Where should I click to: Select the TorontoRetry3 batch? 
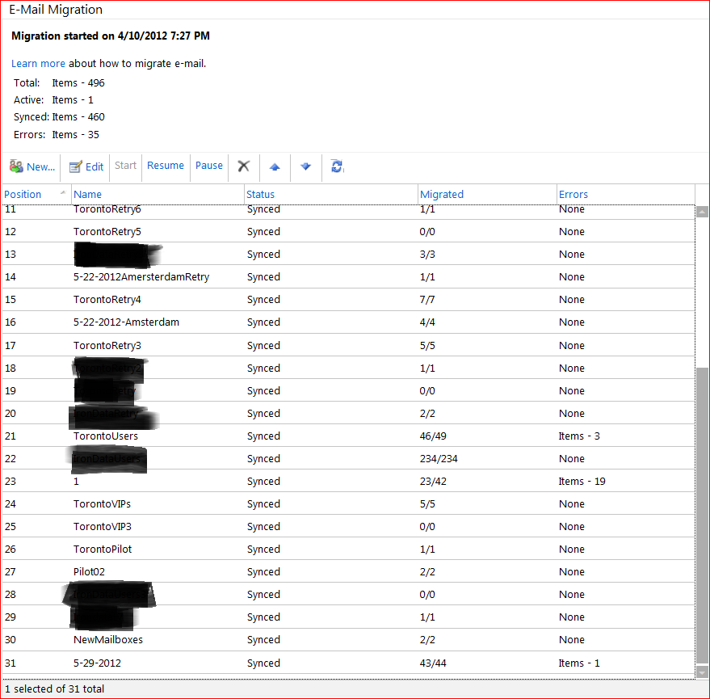(x=107, y=346)
